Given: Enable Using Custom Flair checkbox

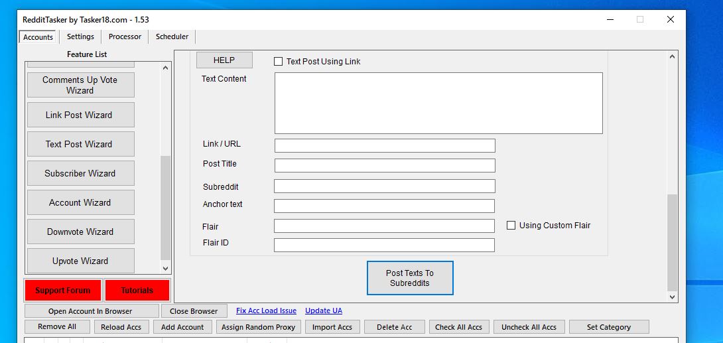Looking at the screenshot, I should [x=511, y=226].
